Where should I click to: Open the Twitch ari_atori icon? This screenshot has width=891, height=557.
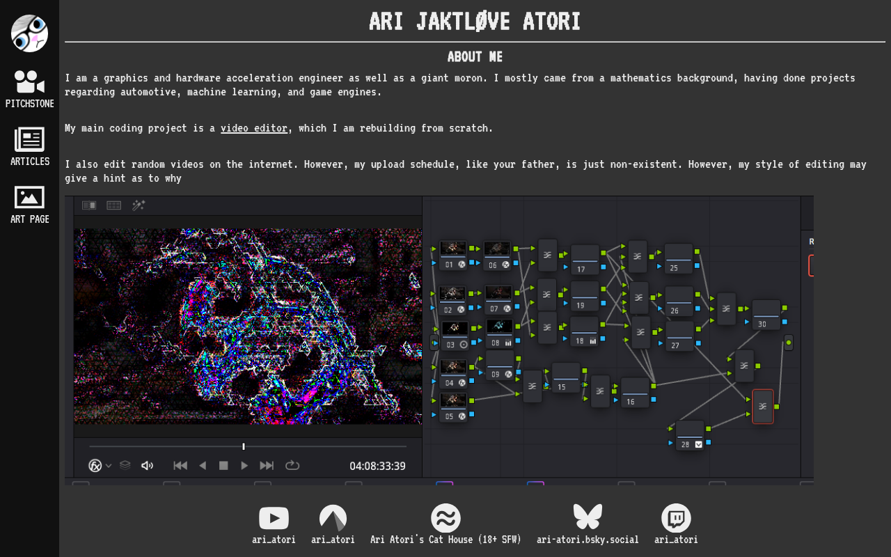[676, 518]
